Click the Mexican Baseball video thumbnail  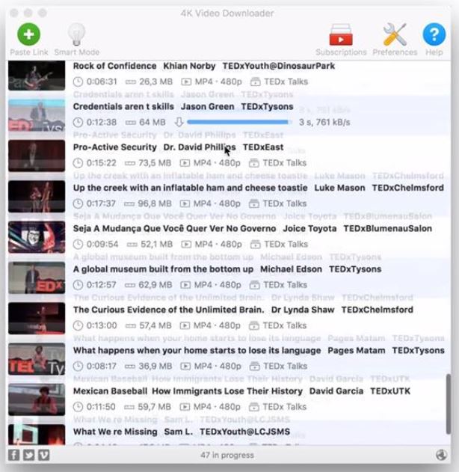[36, 399]
